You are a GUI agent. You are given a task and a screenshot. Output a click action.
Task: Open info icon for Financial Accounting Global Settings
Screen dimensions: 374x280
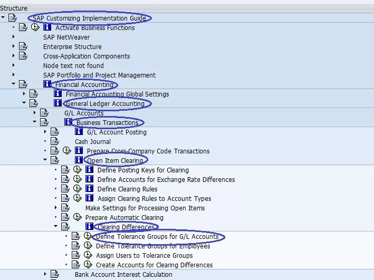click(57, 93)
